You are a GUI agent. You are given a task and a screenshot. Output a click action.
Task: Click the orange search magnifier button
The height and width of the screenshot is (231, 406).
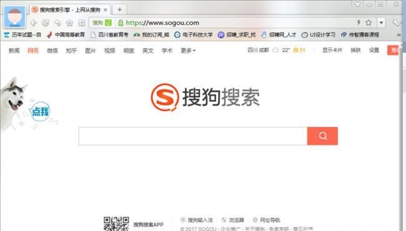tap(323, 136)
